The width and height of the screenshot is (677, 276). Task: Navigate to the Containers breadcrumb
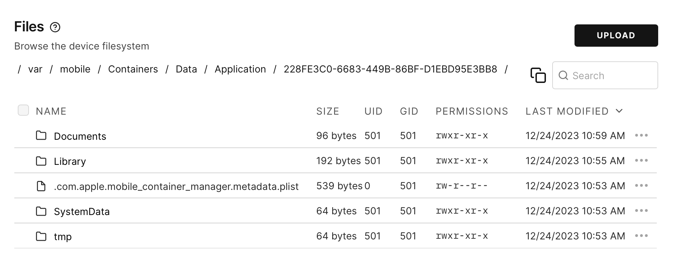click(133, 69)
